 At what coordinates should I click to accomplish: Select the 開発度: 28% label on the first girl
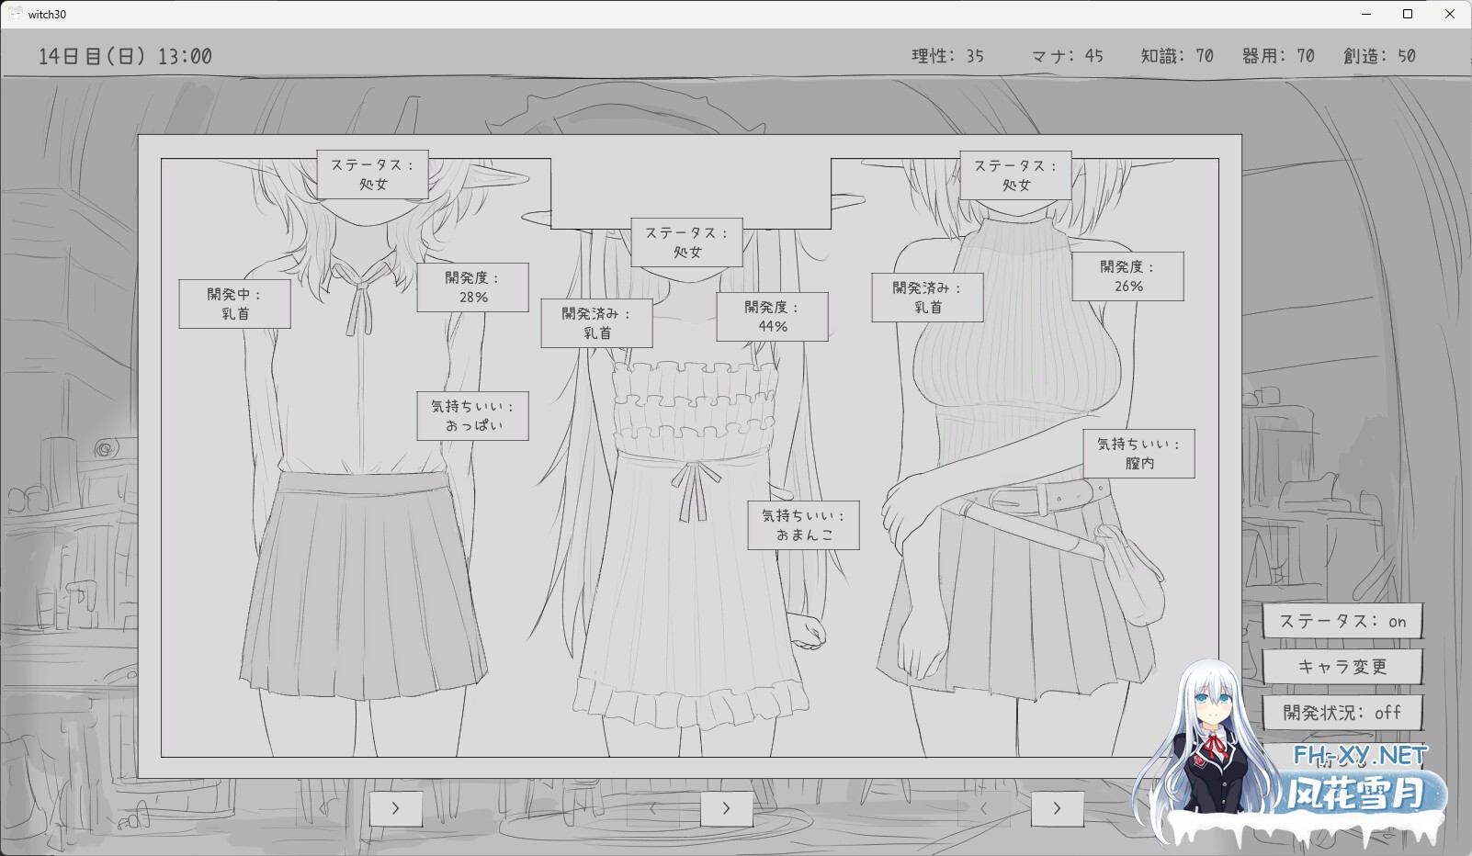coord(472,287)
